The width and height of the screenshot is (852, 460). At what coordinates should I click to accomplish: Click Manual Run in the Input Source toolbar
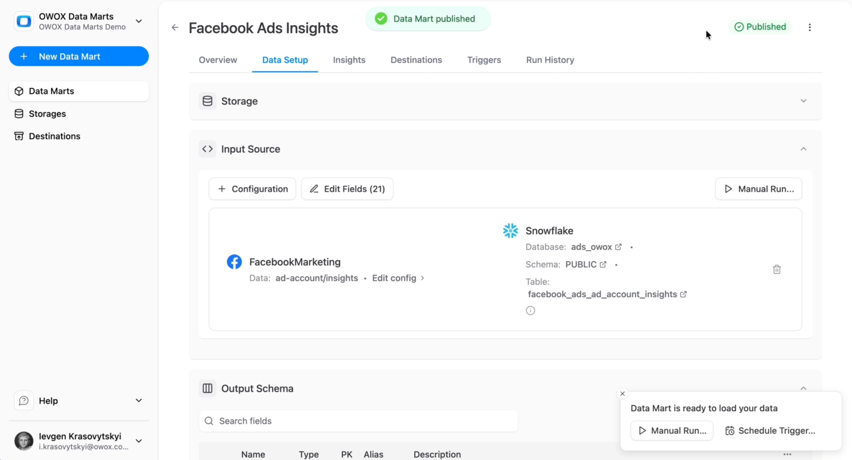tap(759, 189)
